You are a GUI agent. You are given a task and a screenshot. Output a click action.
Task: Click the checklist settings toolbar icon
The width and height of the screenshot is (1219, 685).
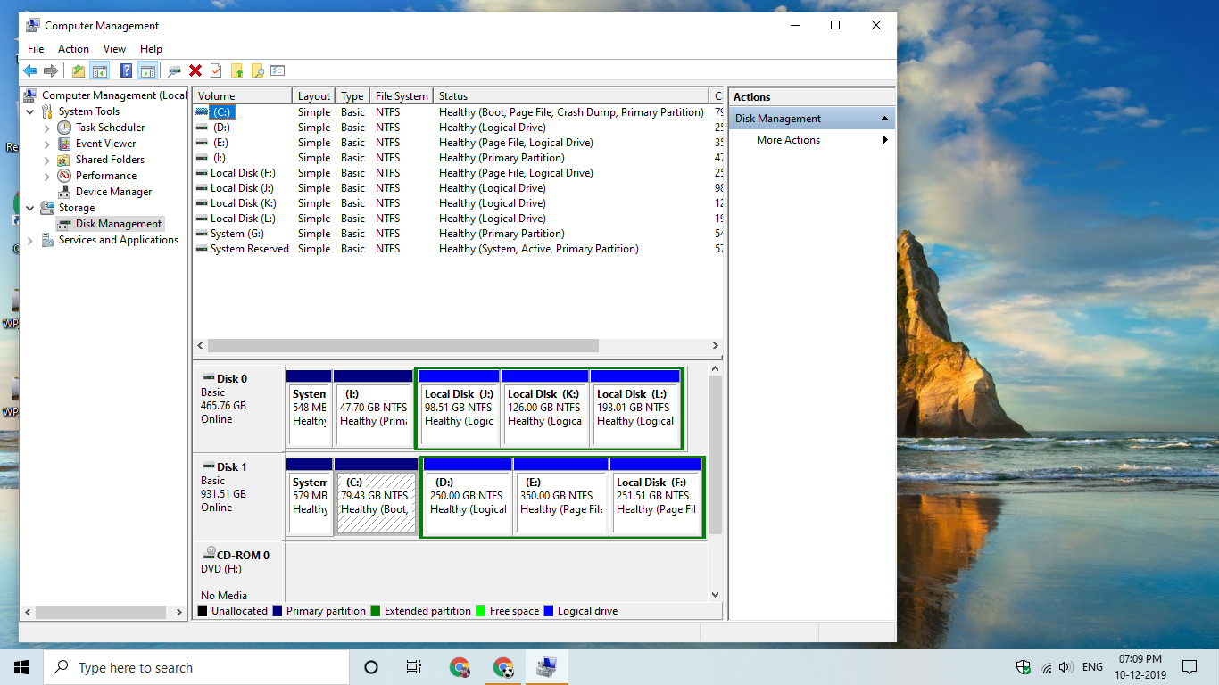tap(278, 70)
